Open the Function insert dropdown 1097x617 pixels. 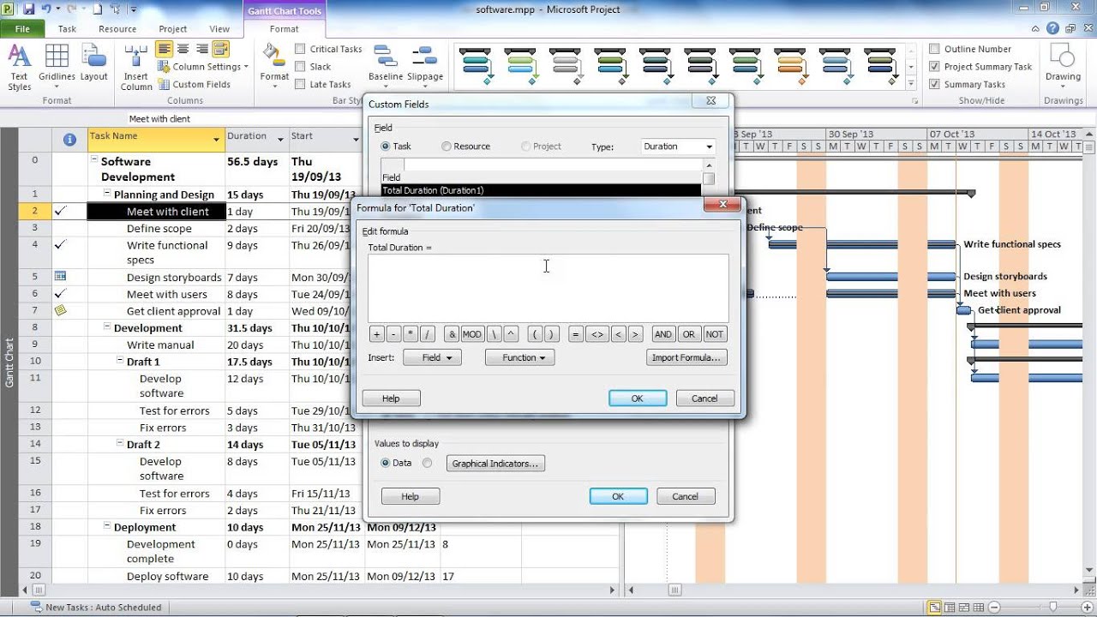coord(519,357)
